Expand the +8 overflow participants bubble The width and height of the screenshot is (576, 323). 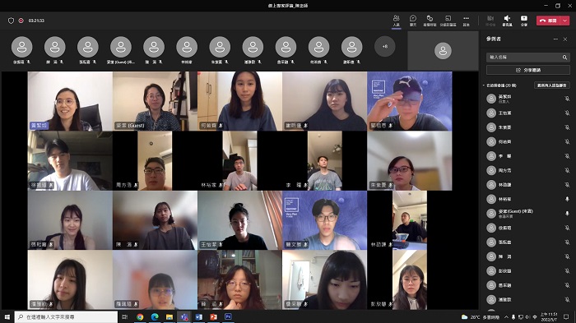coord(384,47)
